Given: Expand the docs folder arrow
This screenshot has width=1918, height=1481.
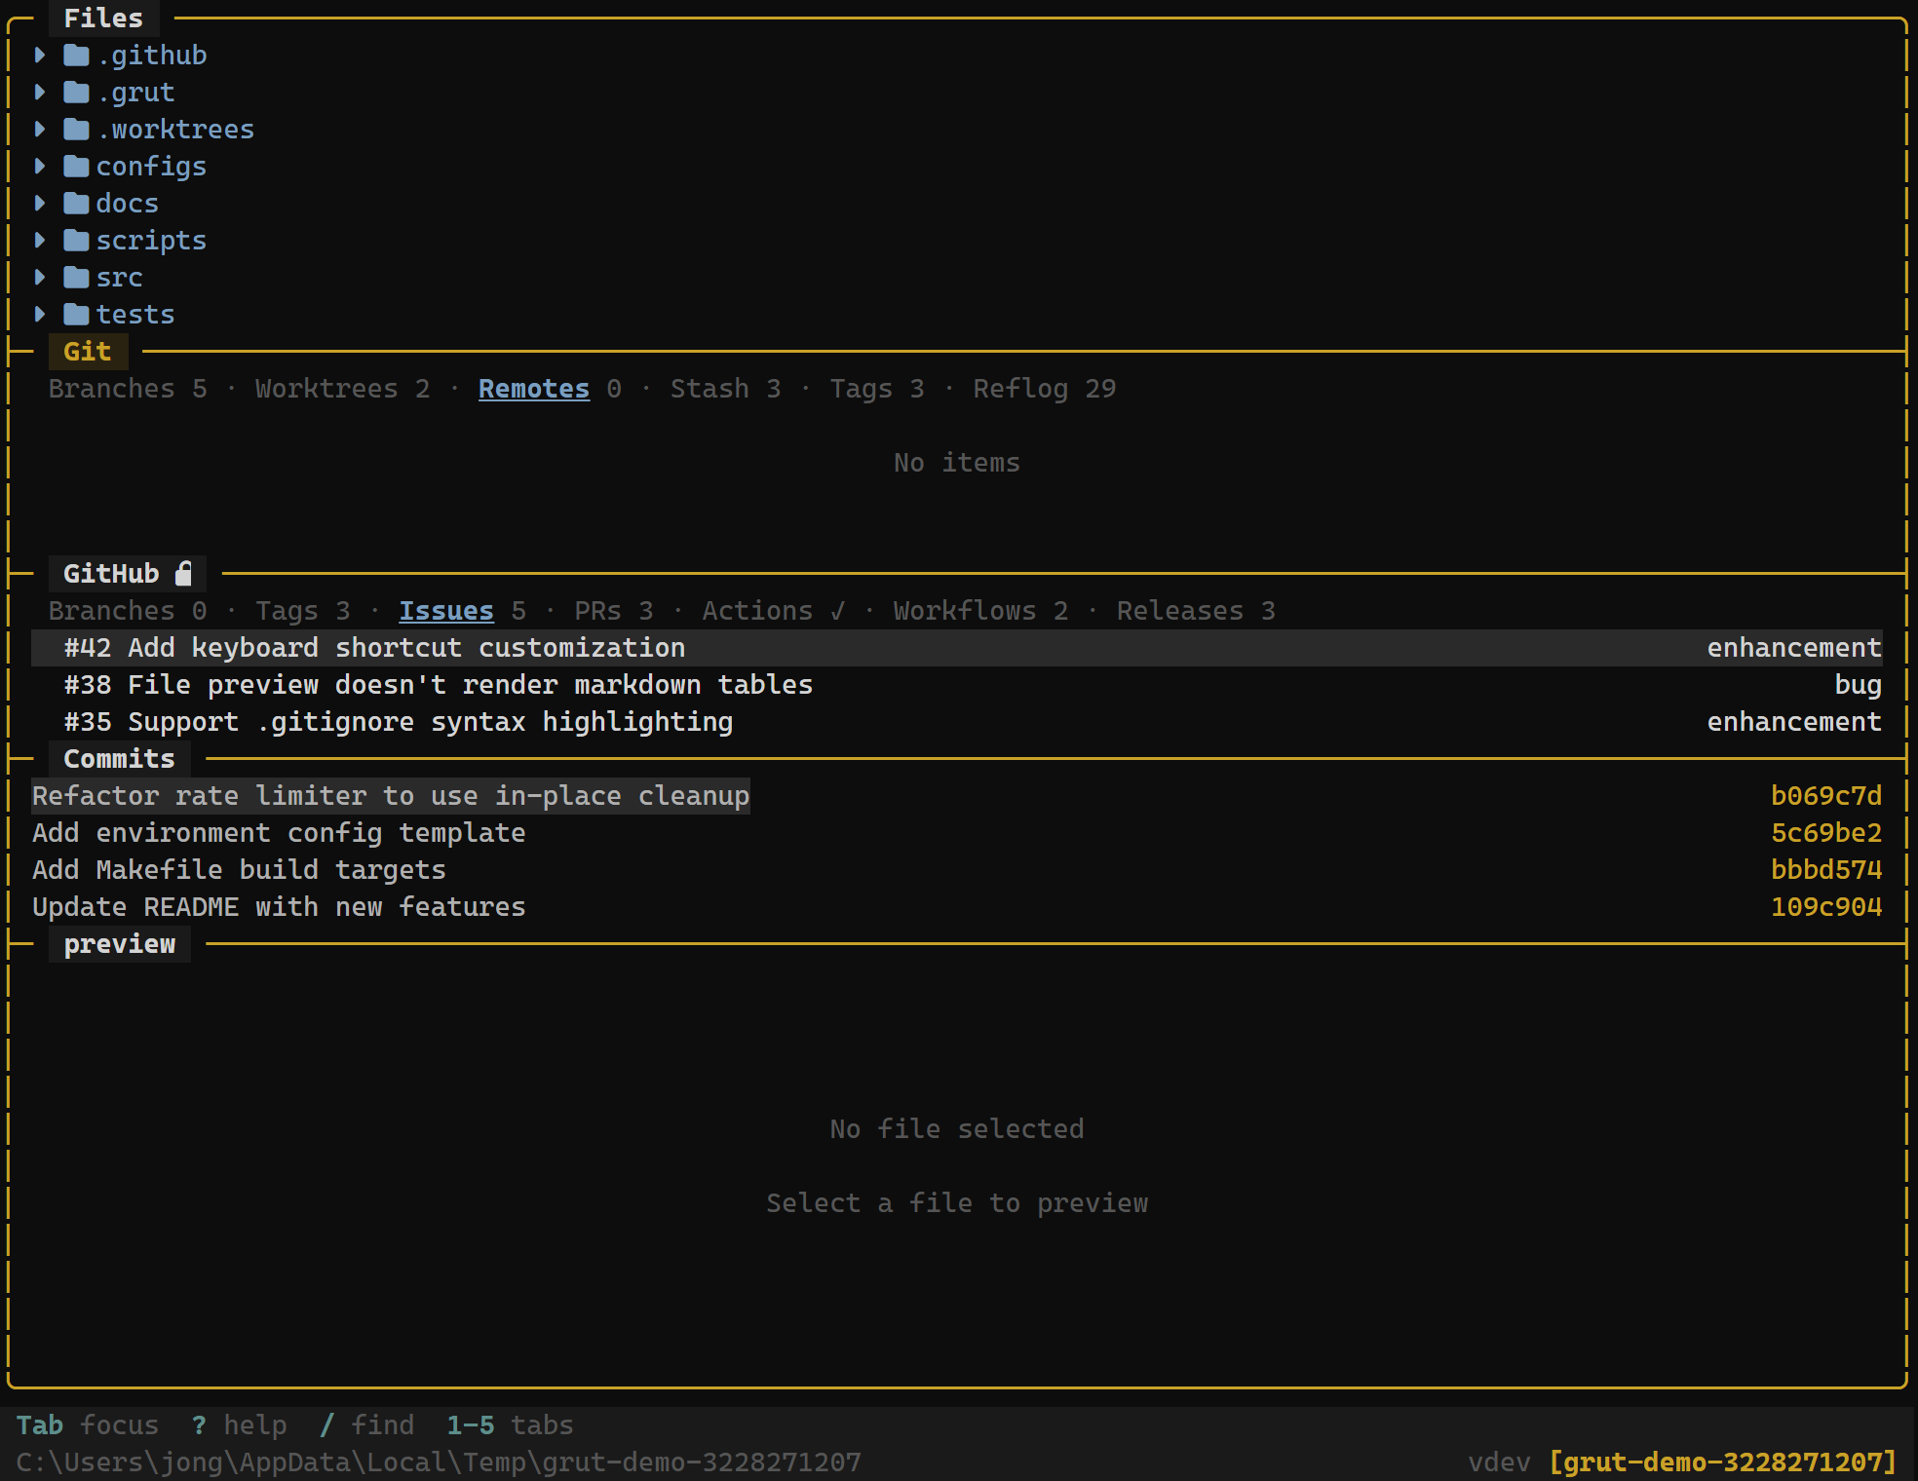Looking at the screenshot, I should click(x=40, y=204).
